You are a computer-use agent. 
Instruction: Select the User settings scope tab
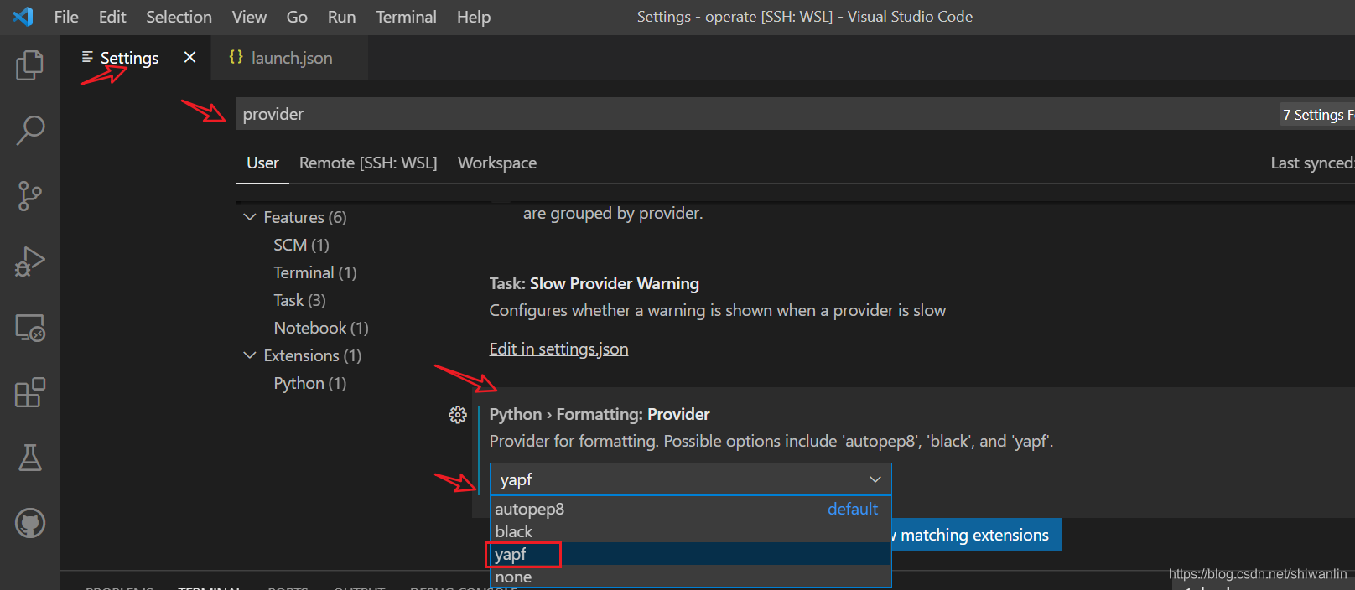tap(262, 163)
